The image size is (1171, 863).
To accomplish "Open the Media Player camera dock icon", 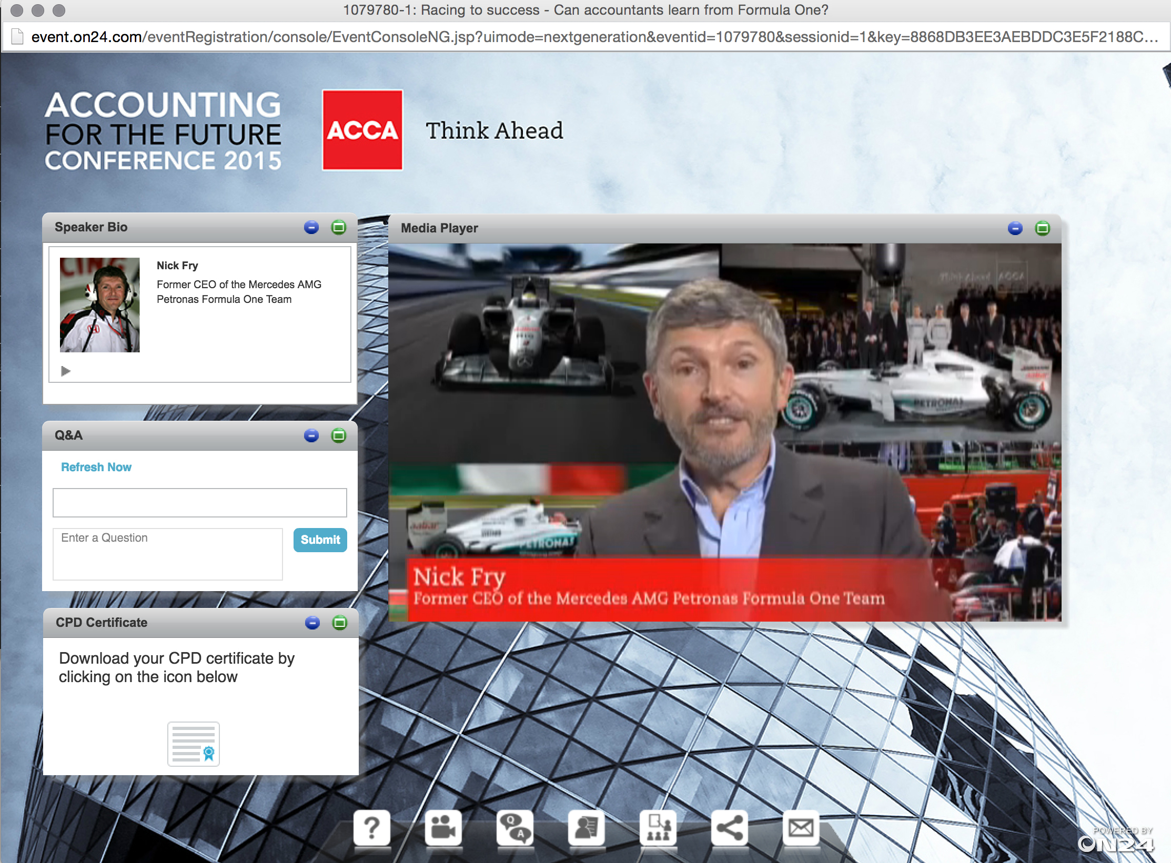I will (443, 828).
